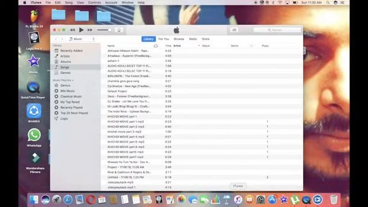Open the Music media picker dropdown
Screen dimensions: 368x207
(82, 39)
